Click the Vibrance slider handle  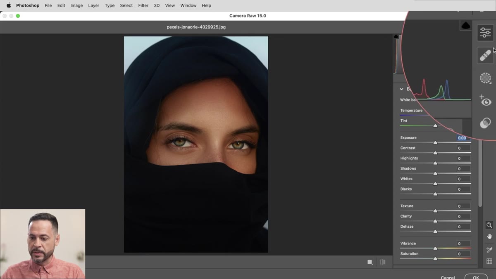(x=435, y=248)
